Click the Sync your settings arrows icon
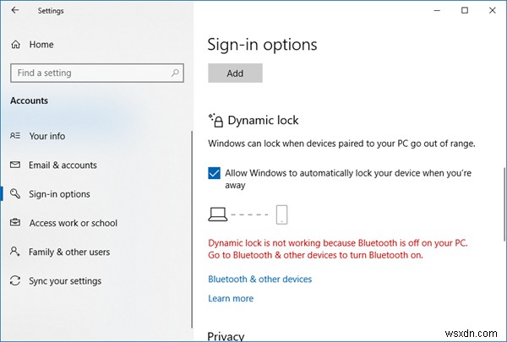Viewport: 507px width, 342px height. [x=15, y=280]
